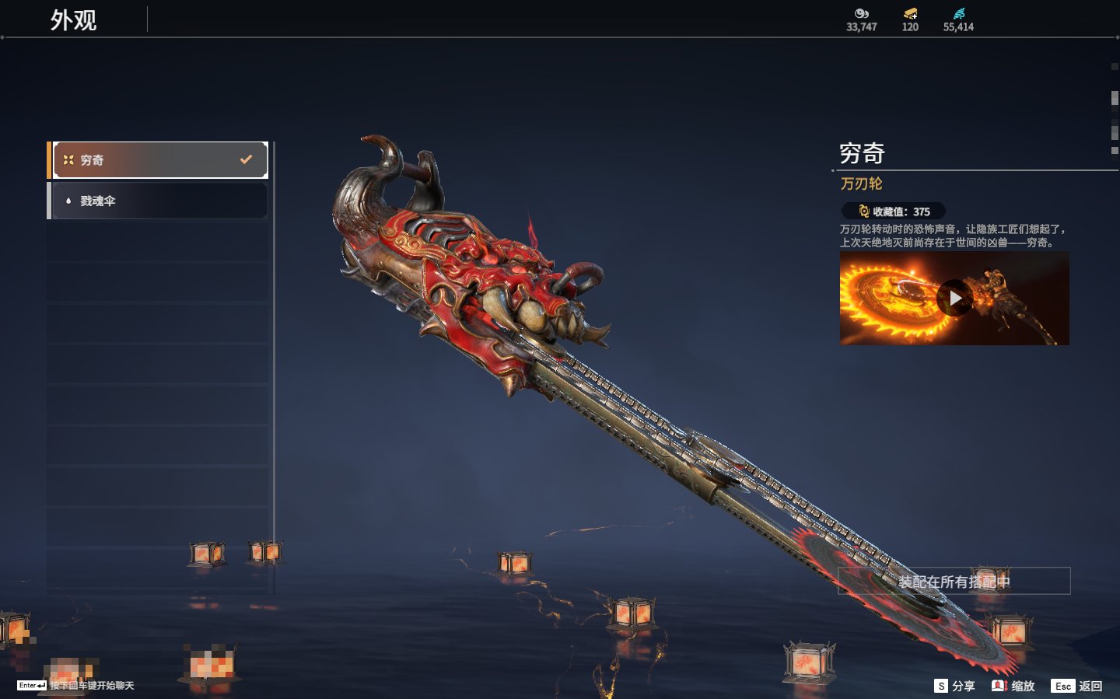
Task: Click the Esc key return icon
Action: point(1062,686)
